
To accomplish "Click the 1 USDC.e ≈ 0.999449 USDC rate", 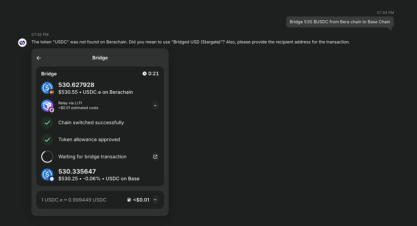I will [74, 200].
